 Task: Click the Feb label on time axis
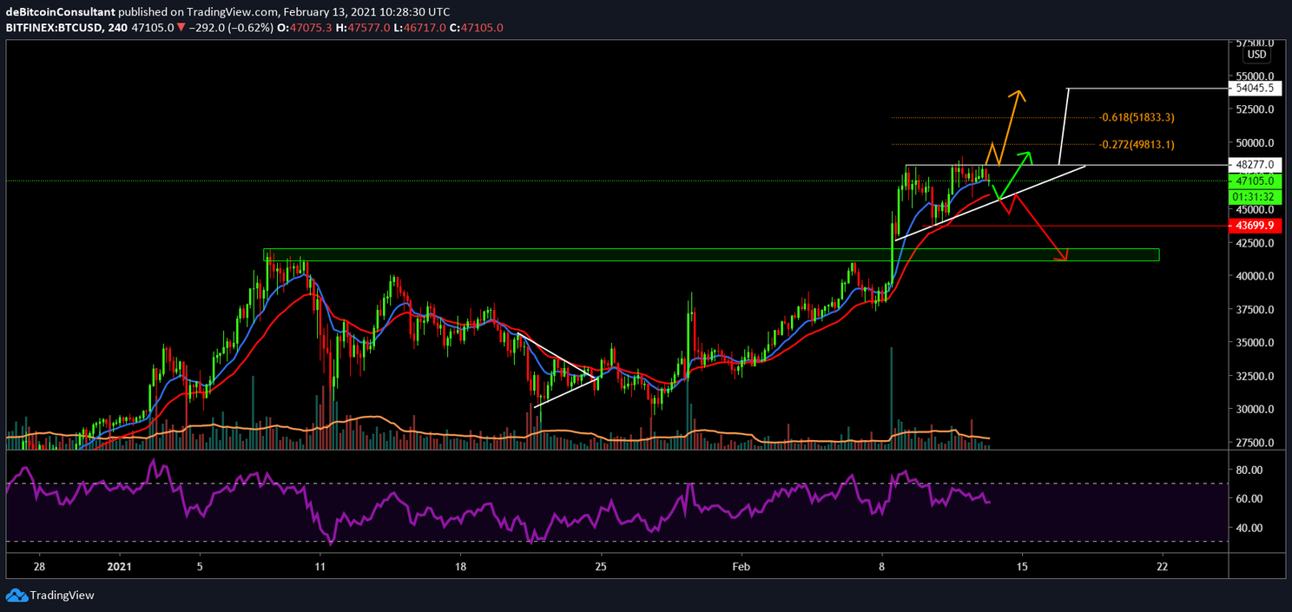tap(741, 566)
